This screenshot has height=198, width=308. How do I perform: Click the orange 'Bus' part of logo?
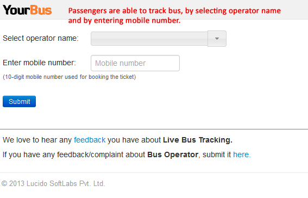pyautogui.click(x=41, y=10)
